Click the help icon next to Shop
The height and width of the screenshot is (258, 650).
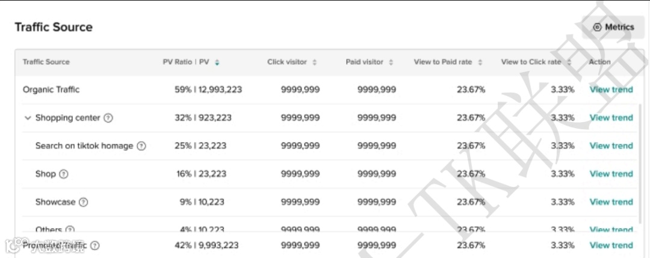tap(64, 174)
